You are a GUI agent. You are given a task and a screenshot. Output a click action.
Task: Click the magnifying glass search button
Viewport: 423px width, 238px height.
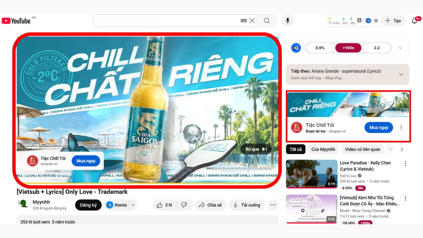tap(267, 21)
